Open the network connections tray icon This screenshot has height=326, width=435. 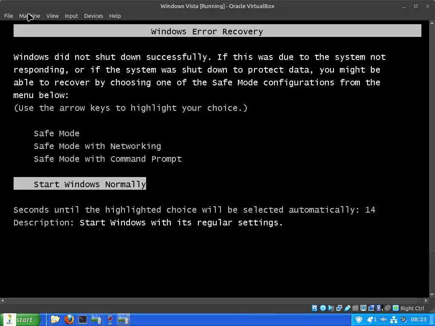(x=394, y=320)
